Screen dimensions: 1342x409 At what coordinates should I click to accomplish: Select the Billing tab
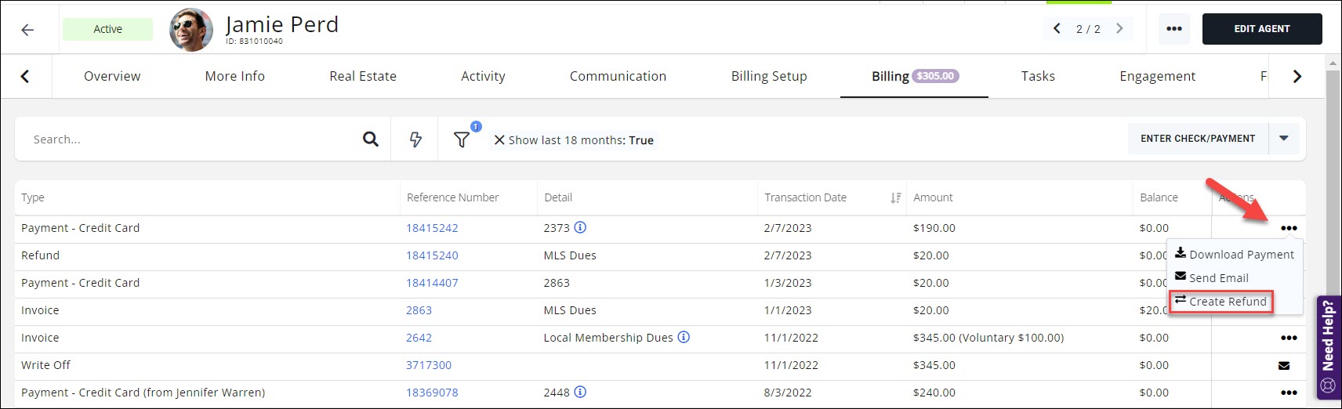pos(914,76)
